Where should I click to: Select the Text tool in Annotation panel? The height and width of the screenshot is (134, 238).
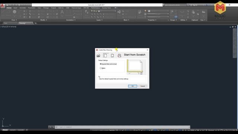coord(62,12)
